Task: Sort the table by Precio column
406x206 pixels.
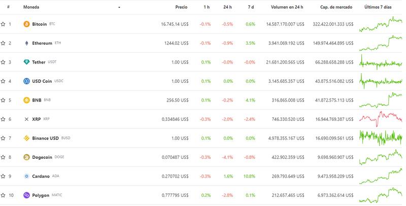Action: 181,8
